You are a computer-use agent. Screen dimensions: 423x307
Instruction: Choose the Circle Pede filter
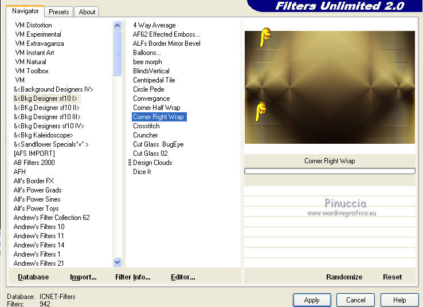click(x=148, y=89)
